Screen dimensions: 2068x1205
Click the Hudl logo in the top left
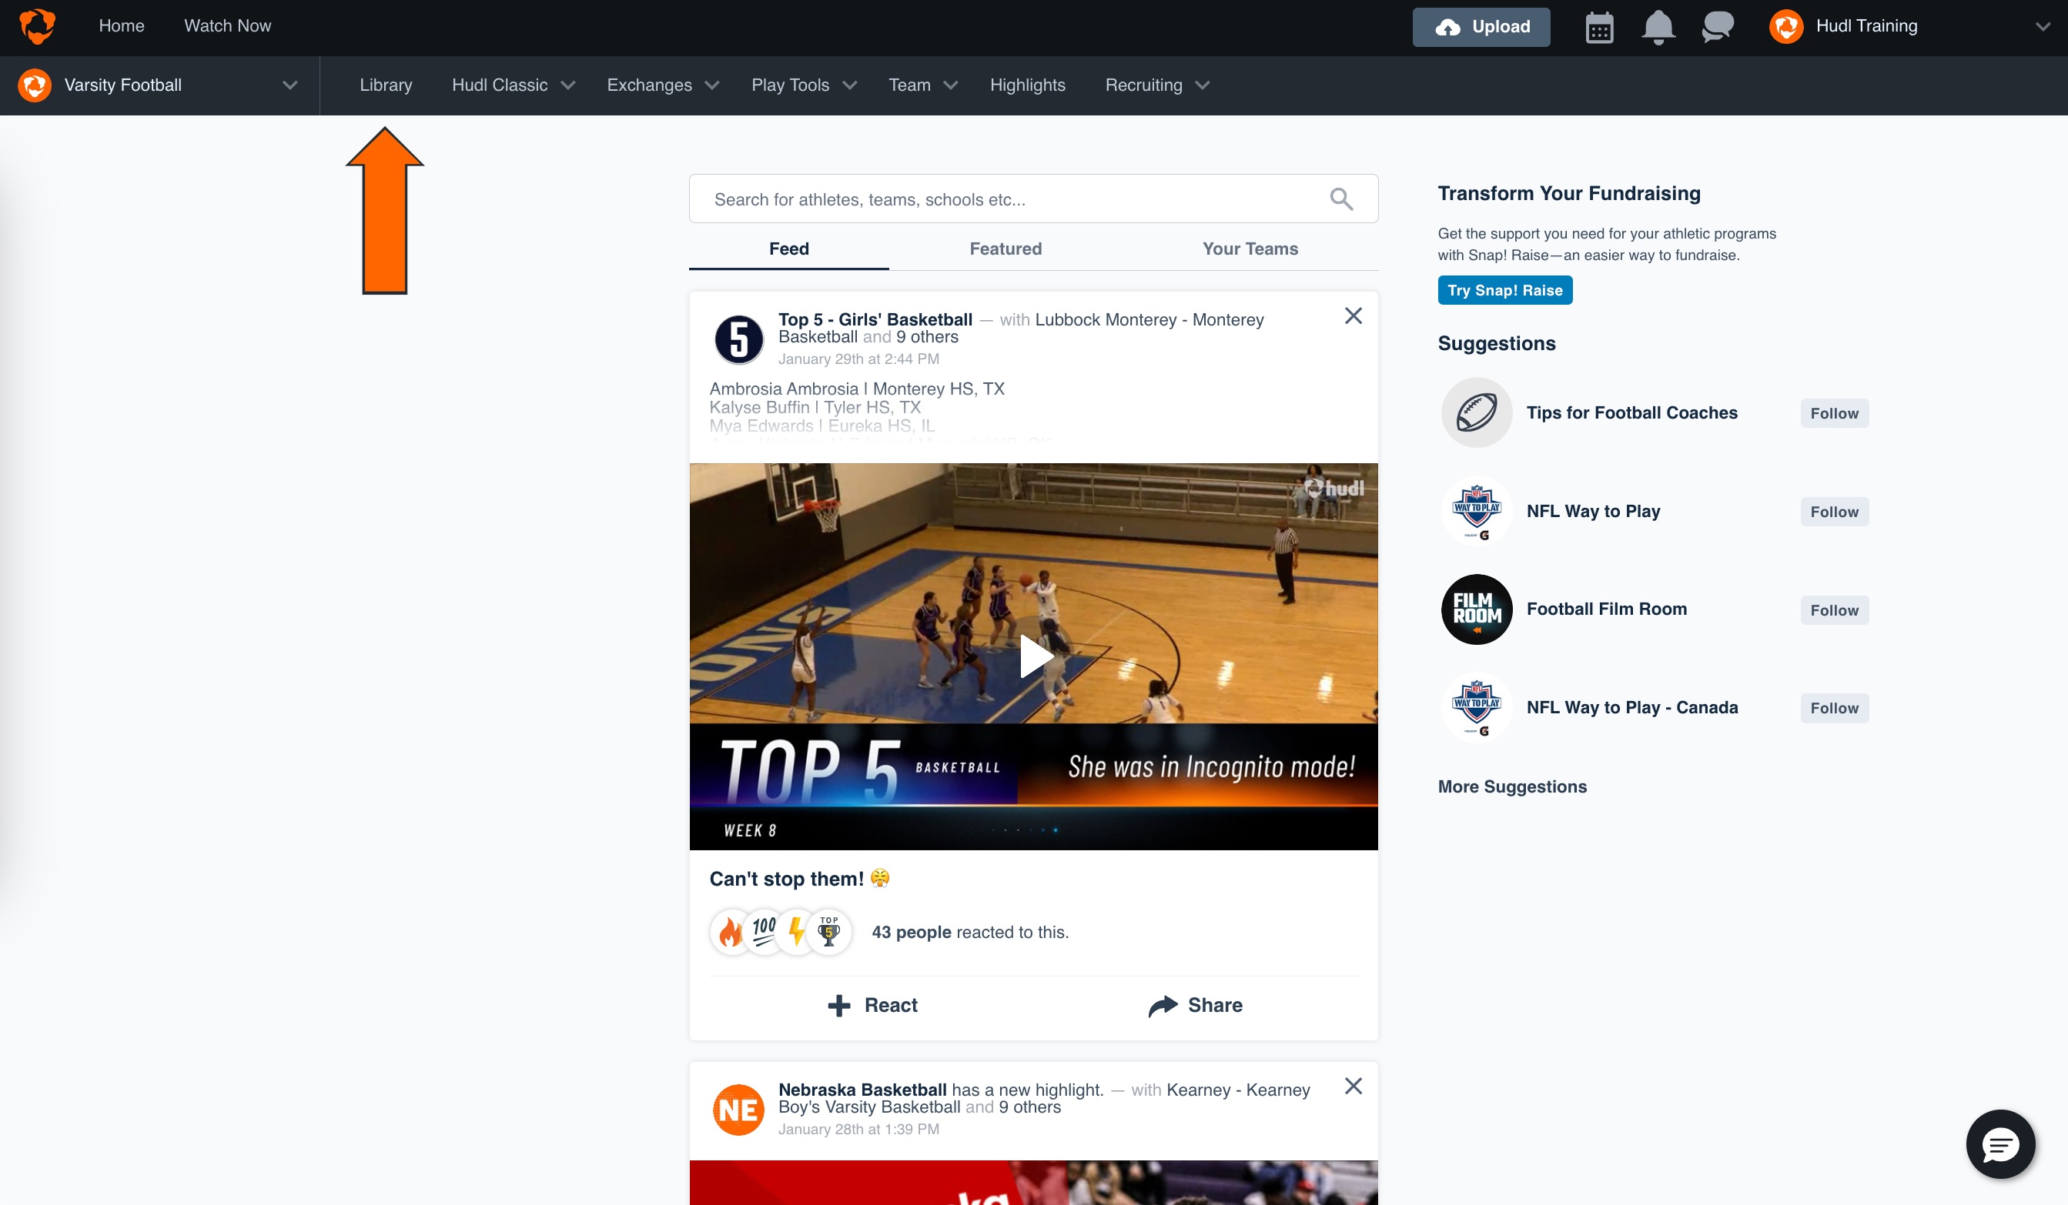pos(37,25)
